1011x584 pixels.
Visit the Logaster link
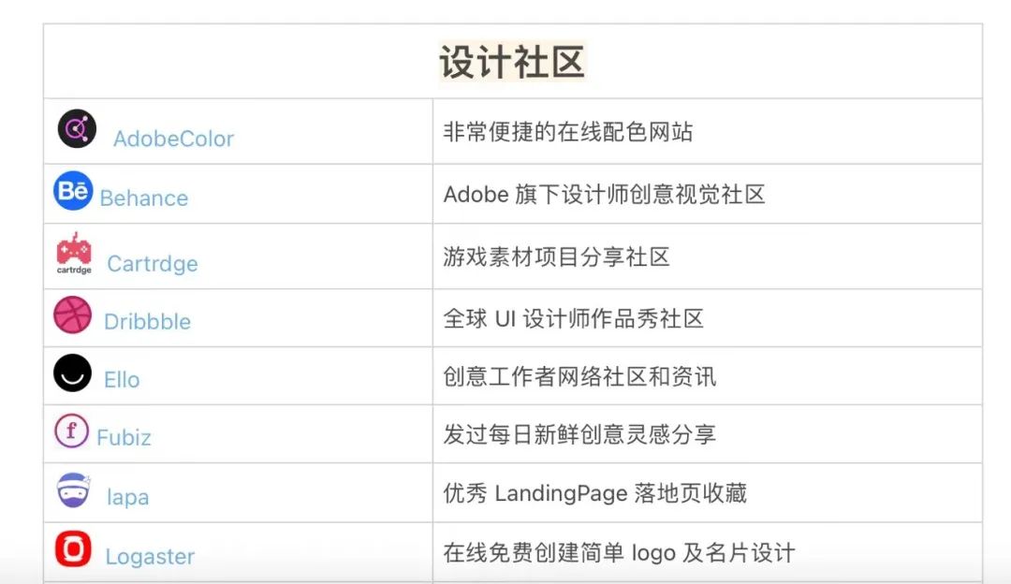point(150,556)
